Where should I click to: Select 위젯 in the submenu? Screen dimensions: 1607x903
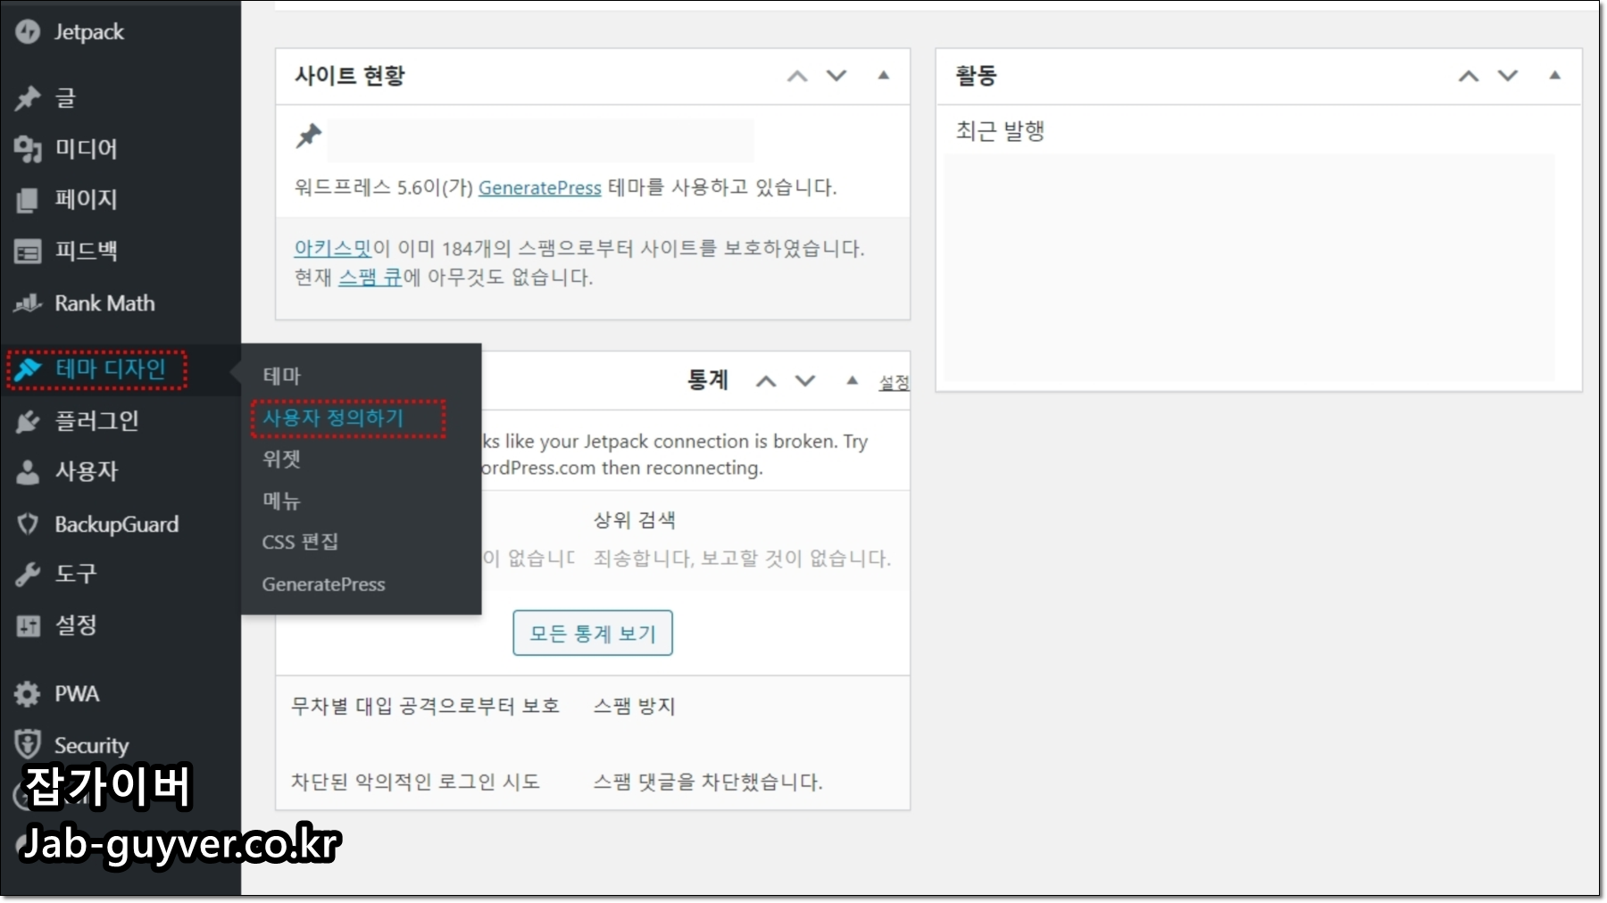pos(282,459)
